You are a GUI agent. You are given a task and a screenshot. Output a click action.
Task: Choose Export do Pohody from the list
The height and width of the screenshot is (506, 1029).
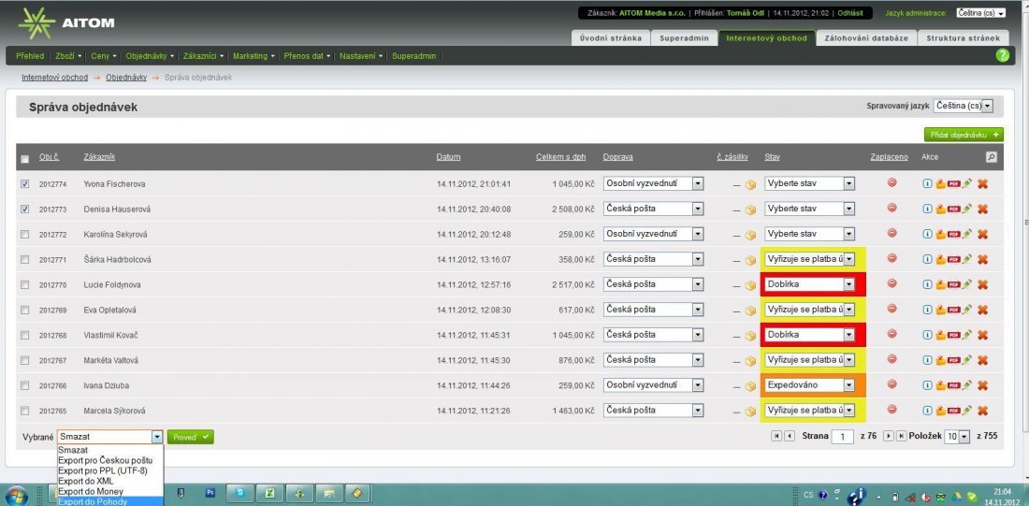pos(94,501)
